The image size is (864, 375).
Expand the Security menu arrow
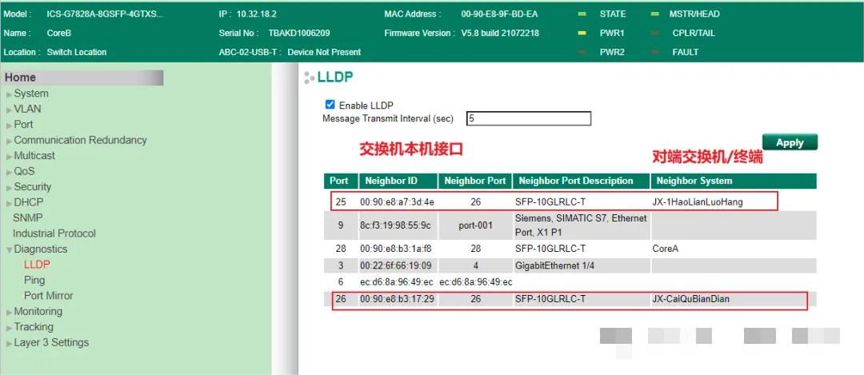[10, 188]
